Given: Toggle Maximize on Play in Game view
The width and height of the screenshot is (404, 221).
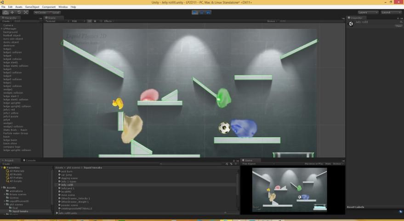Looking at the screenshot, I should [313, 163].
